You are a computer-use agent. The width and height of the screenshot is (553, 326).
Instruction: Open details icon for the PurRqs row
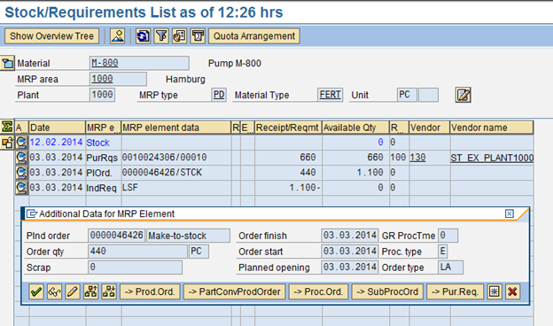click(21, 158)
